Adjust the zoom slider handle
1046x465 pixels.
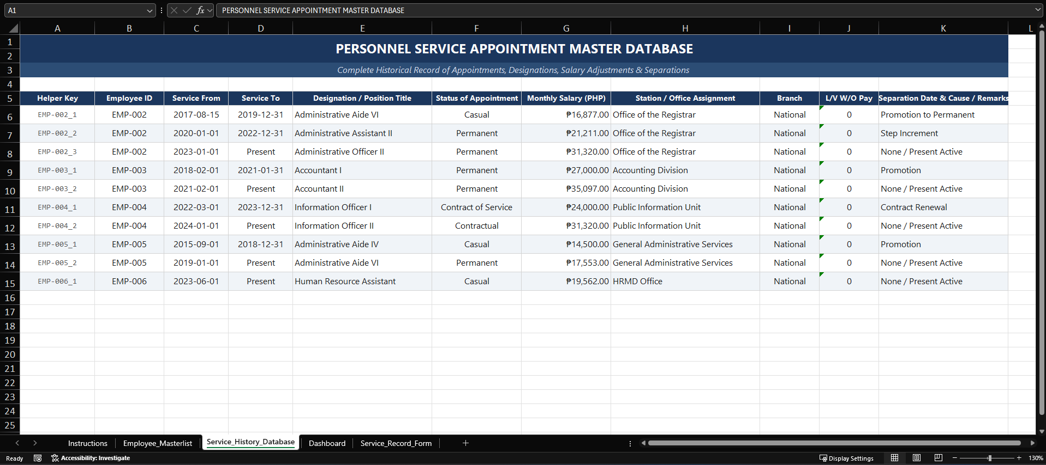point(989,458)
